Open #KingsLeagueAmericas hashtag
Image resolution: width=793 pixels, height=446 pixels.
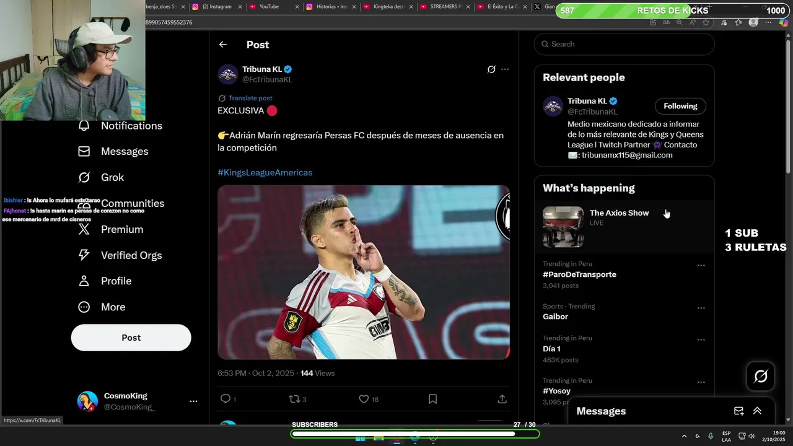[x=265, y=173]
